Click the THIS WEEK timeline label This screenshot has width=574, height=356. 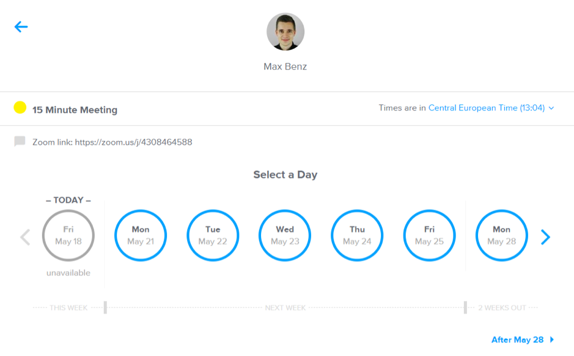(68, 308)
